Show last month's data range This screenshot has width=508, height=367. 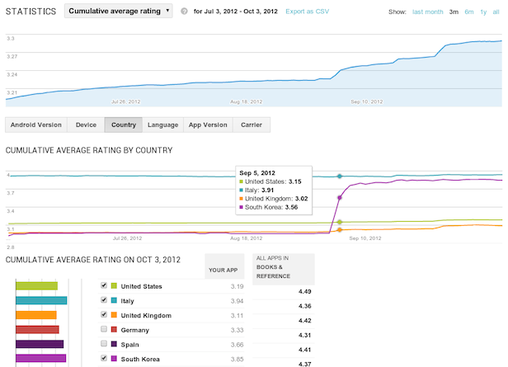[x=427, y=12]
